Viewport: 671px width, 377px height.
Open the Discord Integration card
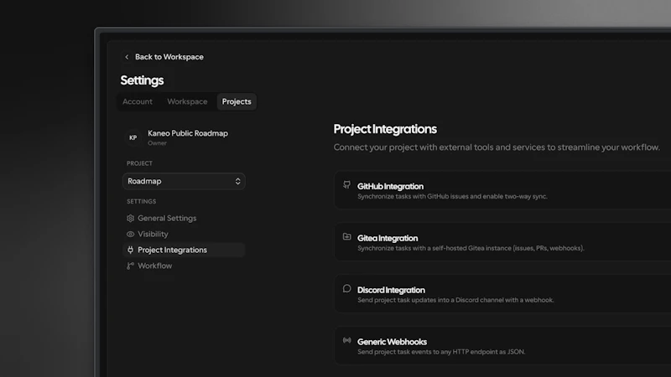coord(502,294)
